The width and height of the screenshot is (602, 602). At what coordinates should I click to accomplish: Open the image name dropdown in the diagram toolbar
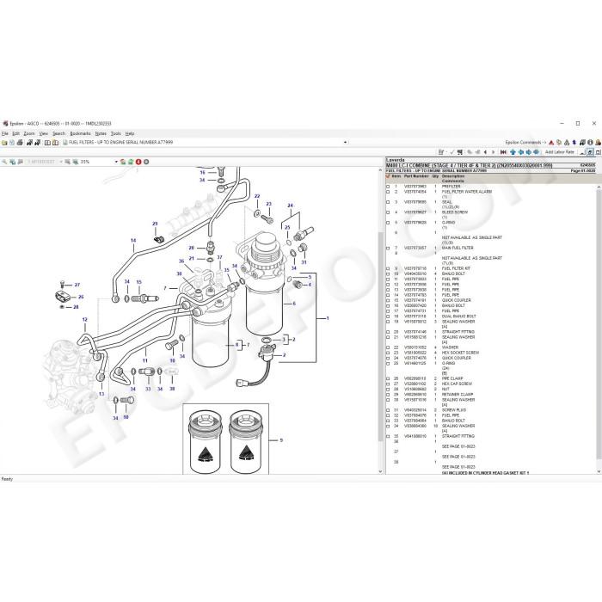click(61, 162)
